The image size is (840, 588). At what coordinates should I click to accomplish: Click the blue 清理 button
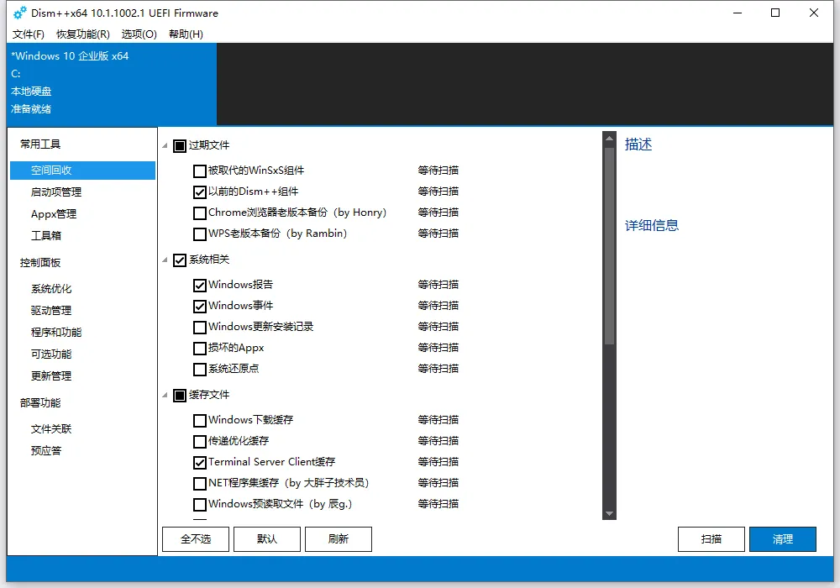coord(783,538)
